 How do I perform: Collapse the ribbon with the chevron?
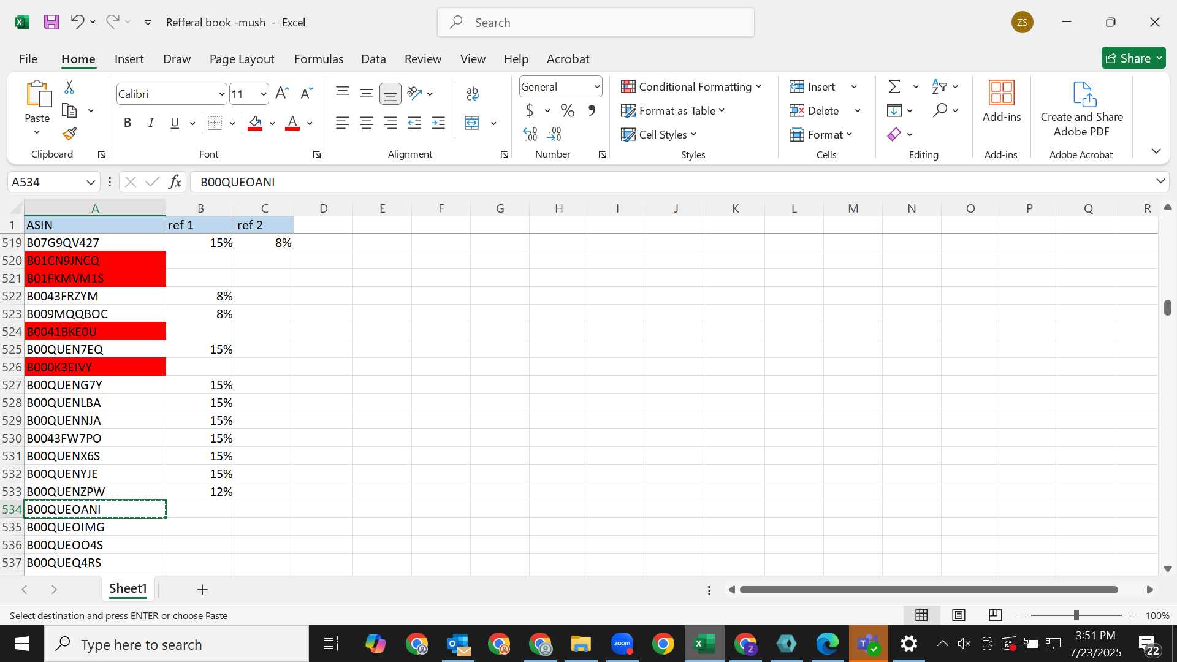(x=1156, y=151)
